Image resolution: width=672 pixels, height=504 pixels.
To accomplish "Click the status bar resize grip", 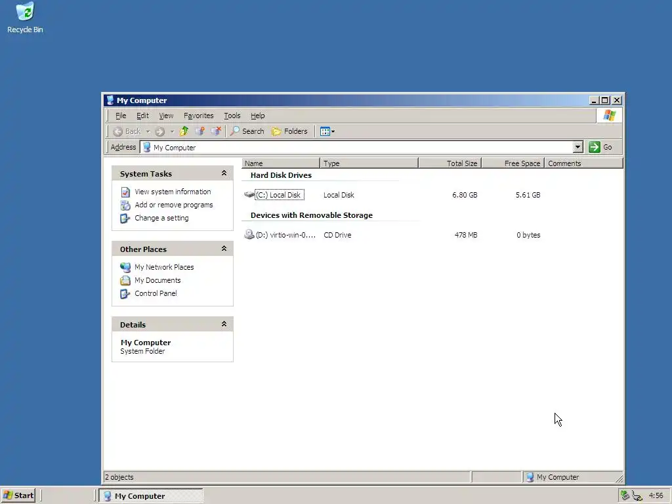I will 619,478.
